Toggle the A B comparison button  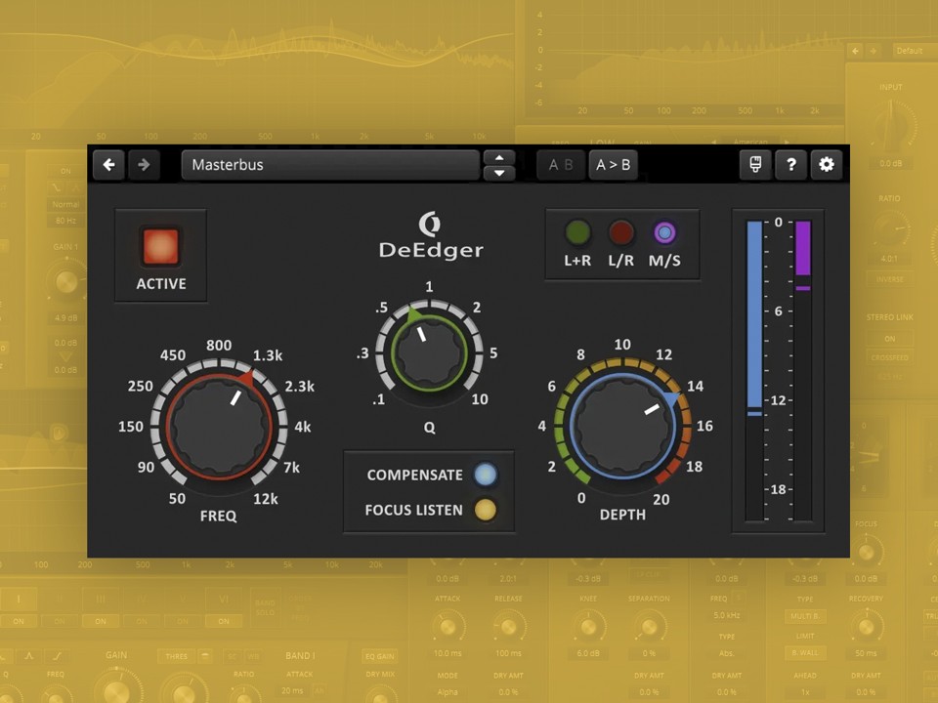tap(561, 164)
